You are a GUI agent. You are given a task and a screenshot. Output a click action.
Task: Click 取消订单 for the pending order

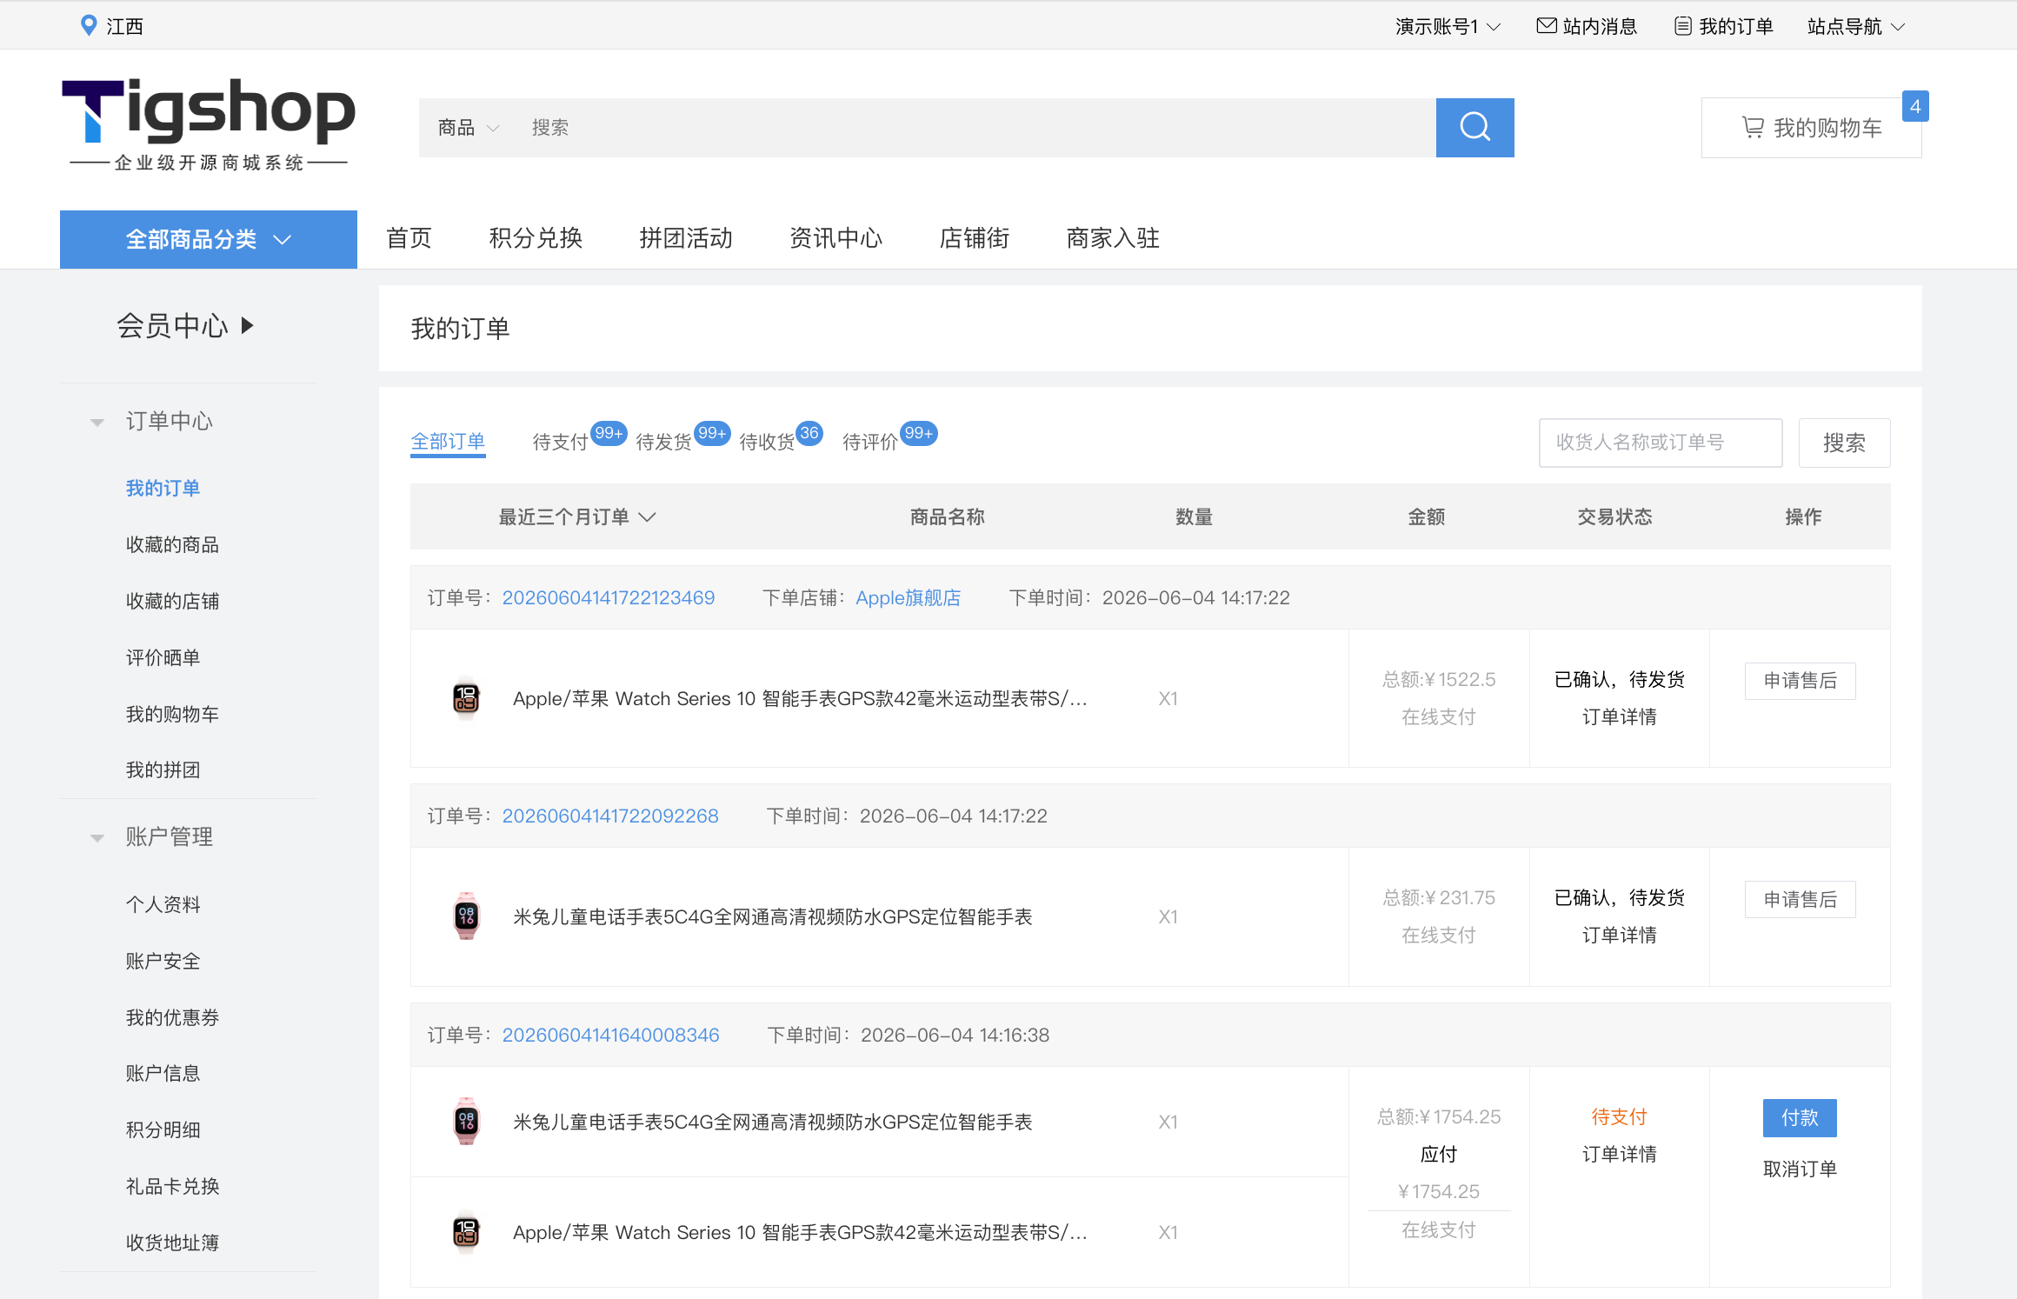[1800, 1169]
